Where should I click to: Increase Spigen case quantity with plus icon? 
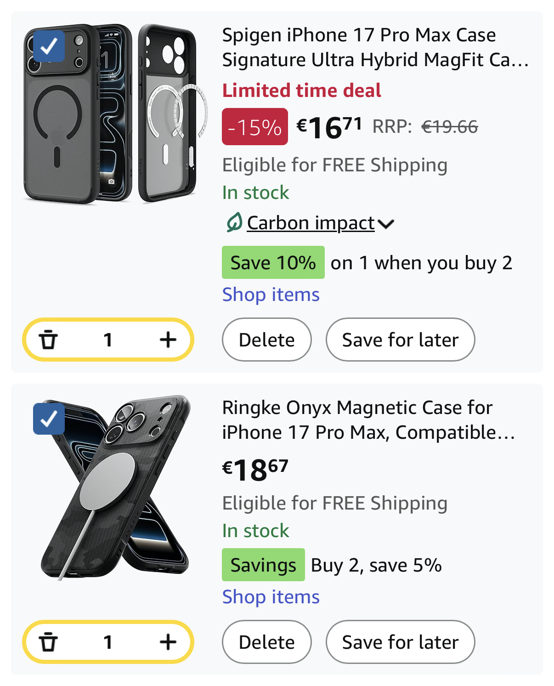pos(168,340)
